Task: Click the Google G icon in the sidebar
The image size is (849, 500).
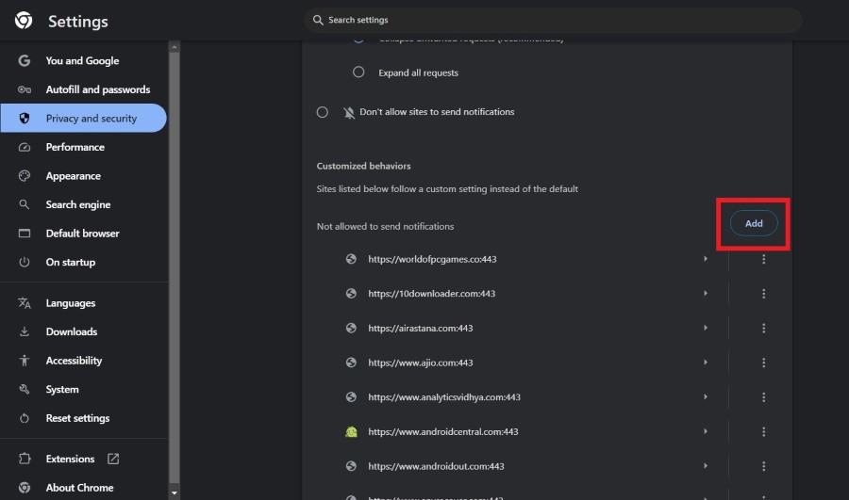Action: pyautogui.click(x=25, y=60)
